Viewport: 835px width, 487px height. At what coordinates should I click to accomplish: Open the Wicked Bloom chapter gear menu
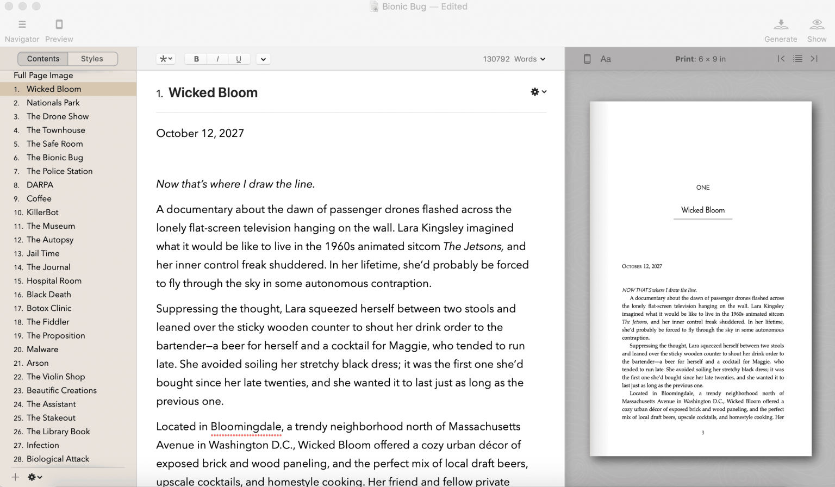point(538,92)
